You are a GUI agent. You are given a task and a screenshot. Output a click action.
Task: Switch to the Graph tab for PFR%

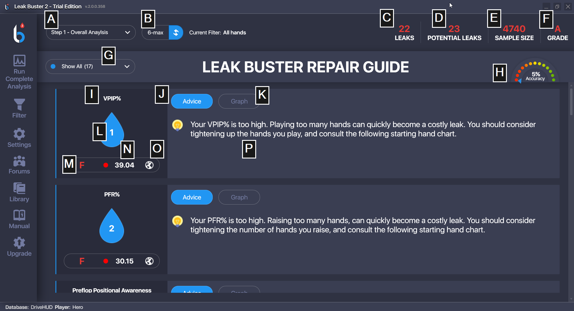point(239,197)
